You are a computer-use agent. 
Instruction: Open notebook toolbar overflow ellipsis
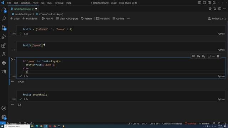(128, 18)
